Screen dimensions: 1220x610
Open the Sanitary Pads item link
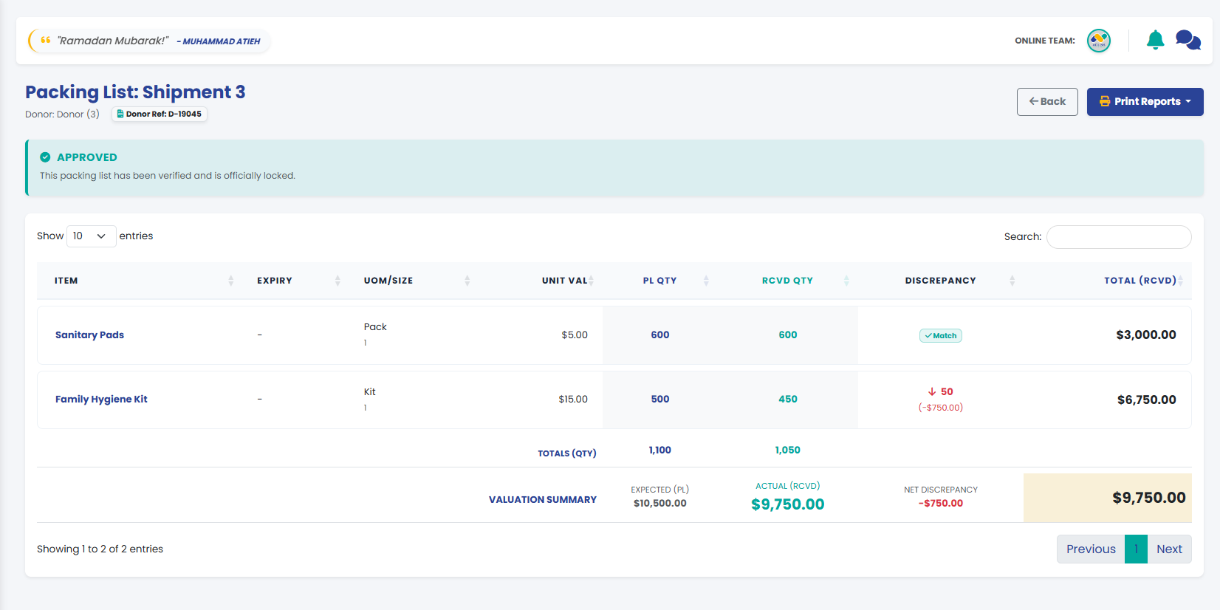[x=89, y=335]
